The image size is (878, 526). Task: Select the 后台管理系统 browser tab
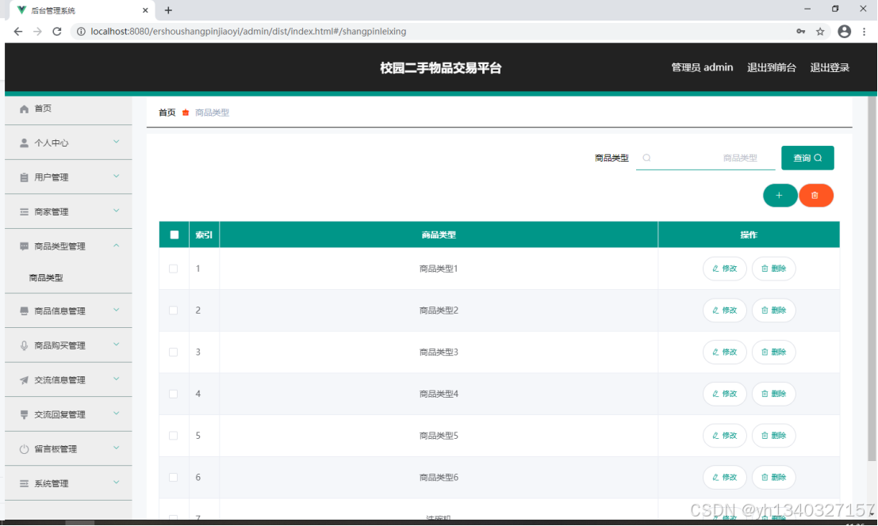coord(82,10)
